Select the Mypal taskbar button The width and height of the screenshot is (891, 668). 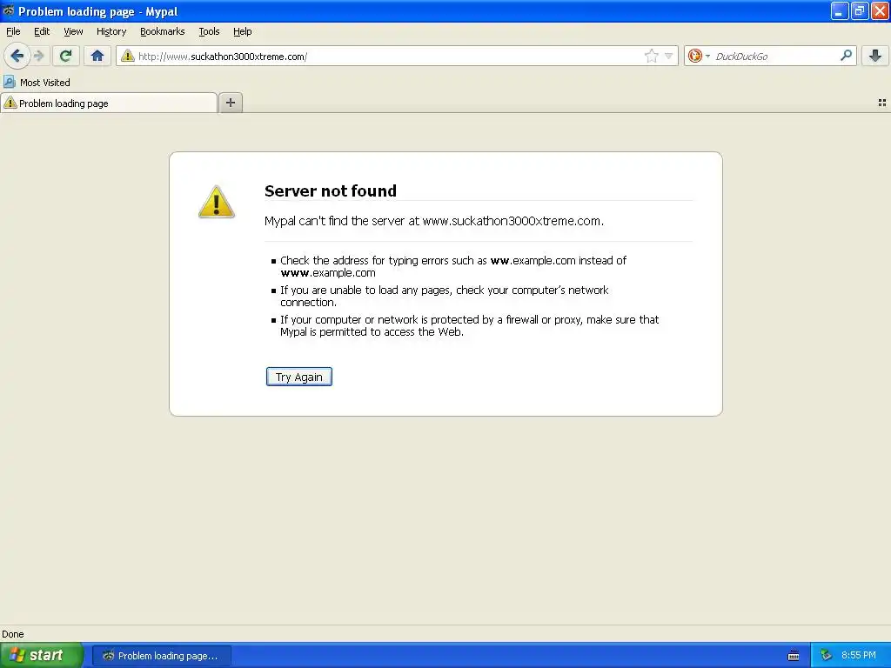[162, 656]
